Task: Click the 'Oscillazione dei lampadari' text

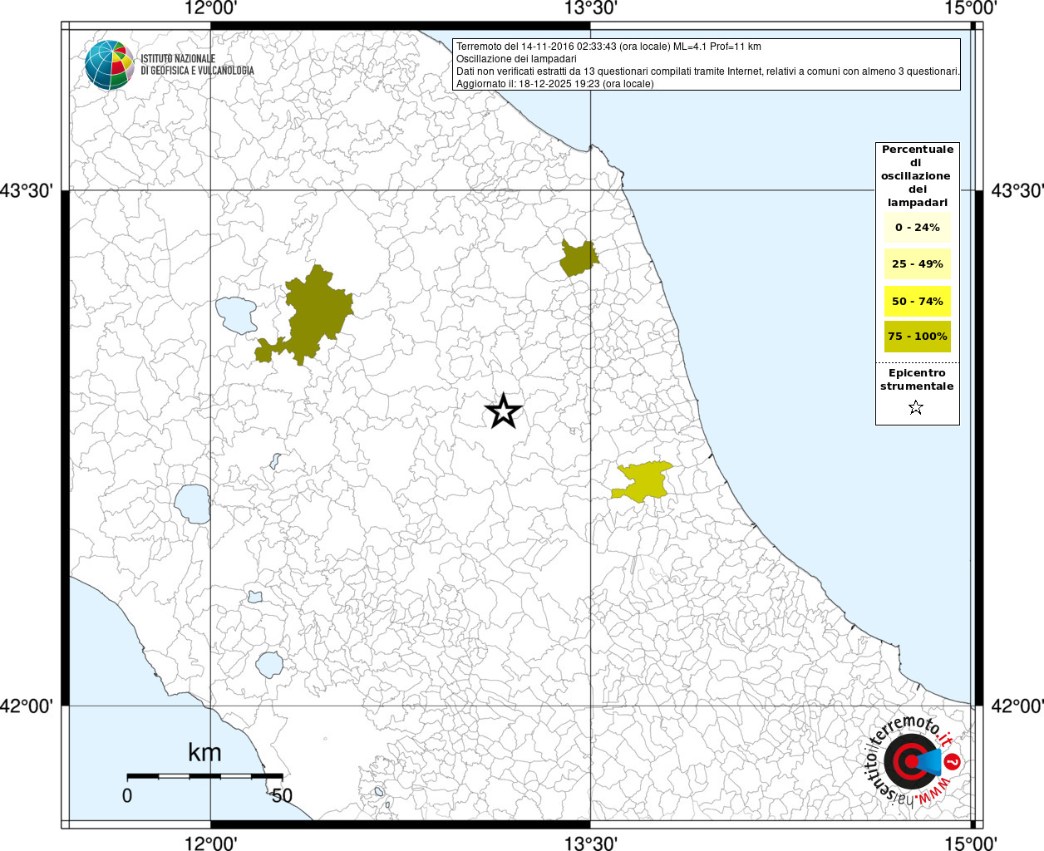Action: [516, 59]
